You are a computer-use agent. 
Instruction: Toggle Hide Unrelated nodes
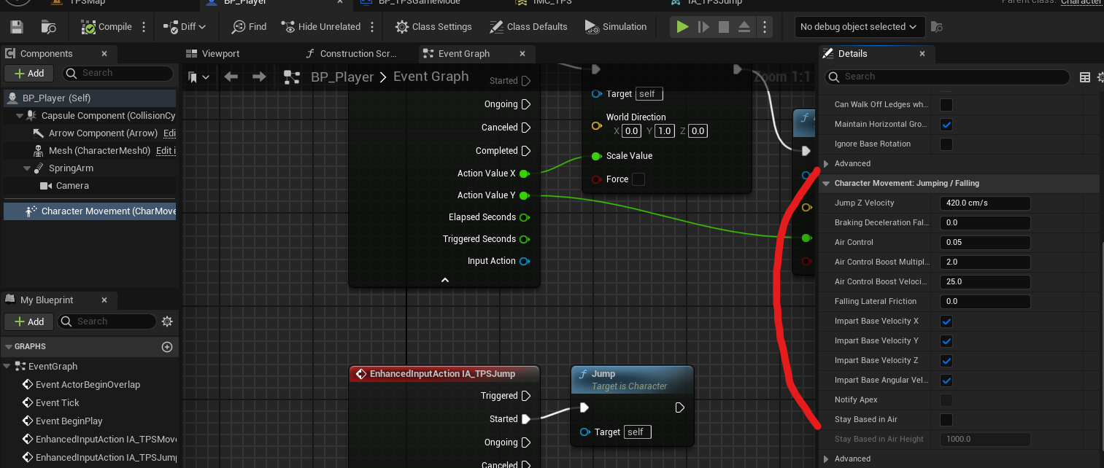(x=321, y=27)
